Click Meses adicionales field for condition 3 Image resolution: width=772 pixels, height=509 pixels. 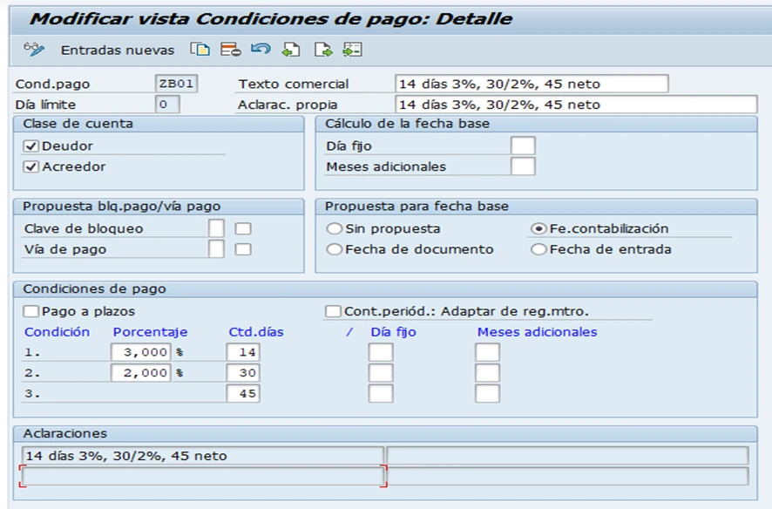point(487,394)
